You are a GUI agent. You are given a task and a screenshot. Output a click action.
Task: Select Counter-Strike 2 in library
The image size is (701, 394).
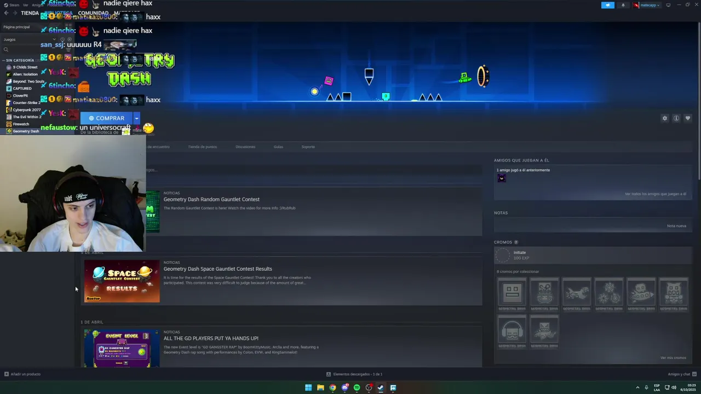[x=26, y=103]
